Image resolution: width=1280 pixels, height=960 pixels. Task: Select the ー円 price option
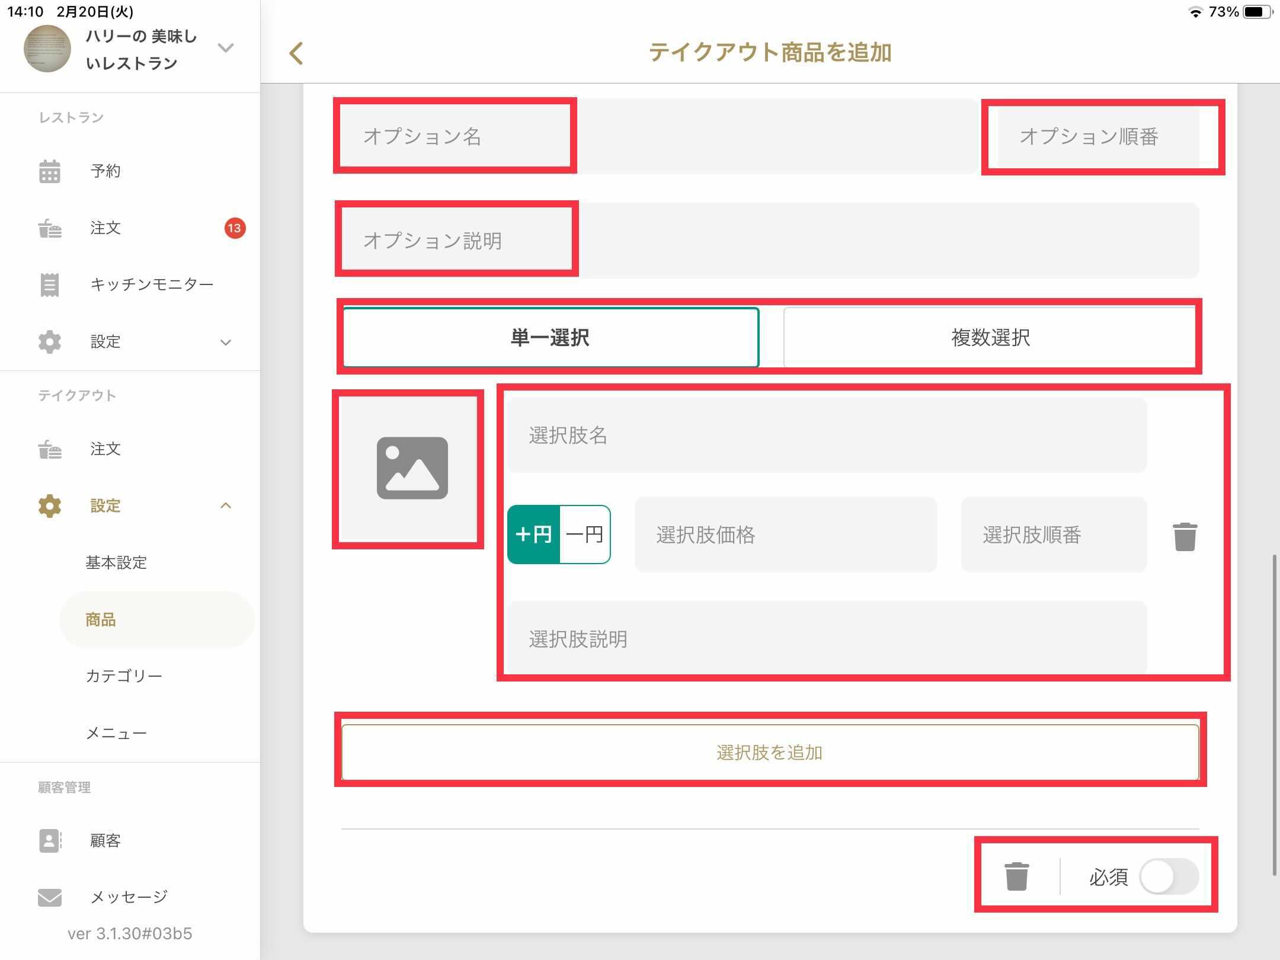(584, 535)
